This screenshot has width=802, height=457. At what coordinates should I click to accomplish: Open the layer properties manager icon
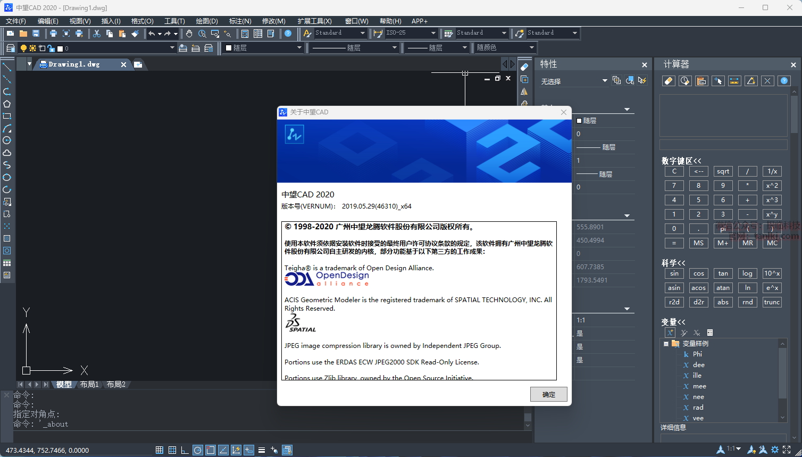point(10,48)
